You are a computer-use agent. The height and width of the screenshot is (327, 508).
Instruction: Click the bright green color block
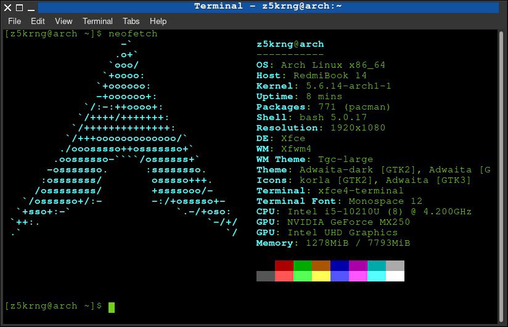(303, 276)
